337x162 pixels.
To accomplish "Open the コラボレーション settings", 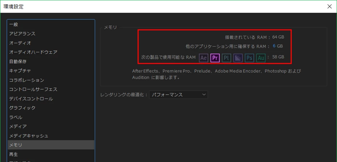I will coord(51,80).
